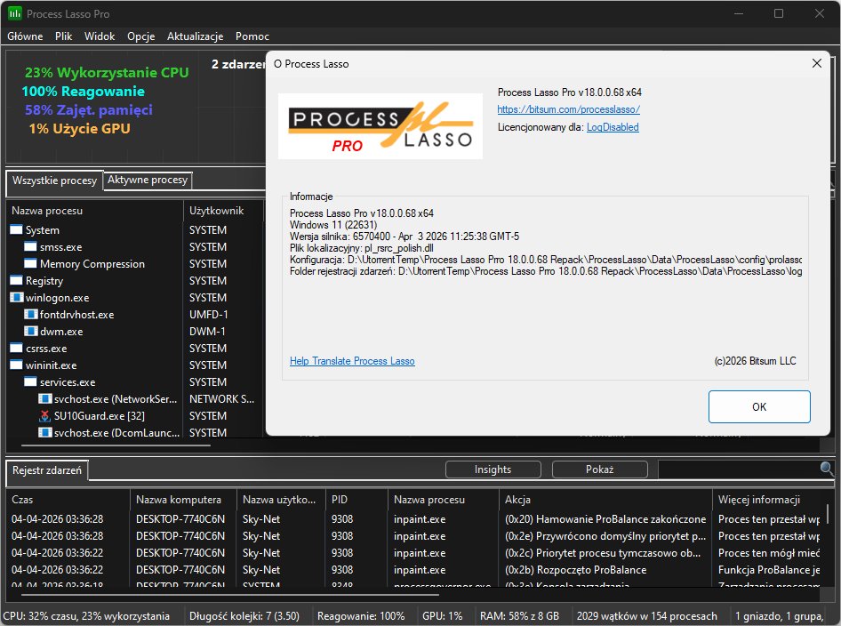Open the Główne menu
Viewport: 841px width, 626px height.
click(x=25, y=36)
